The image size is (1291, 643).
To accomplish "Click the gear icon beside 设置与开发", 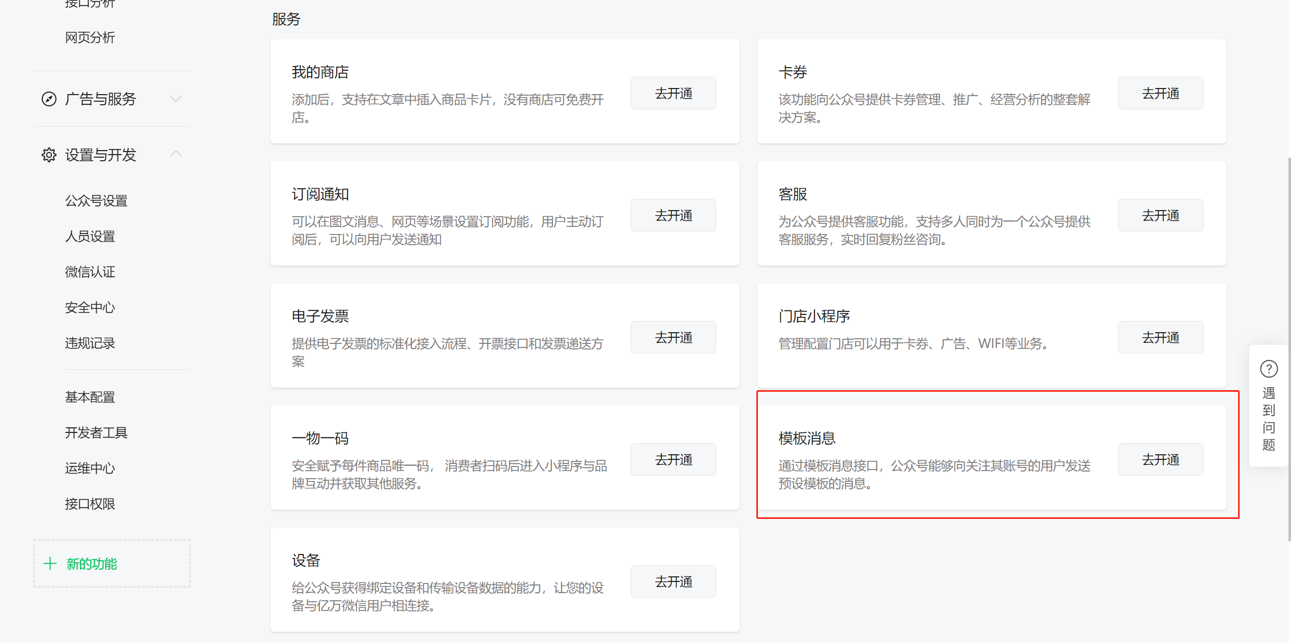I will tap(49, 155).
